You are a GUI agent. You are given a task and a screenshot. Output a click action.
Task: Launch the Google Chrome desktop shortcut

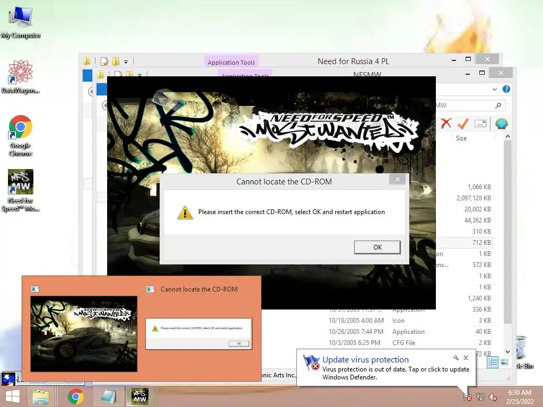(x=21, y=136)
